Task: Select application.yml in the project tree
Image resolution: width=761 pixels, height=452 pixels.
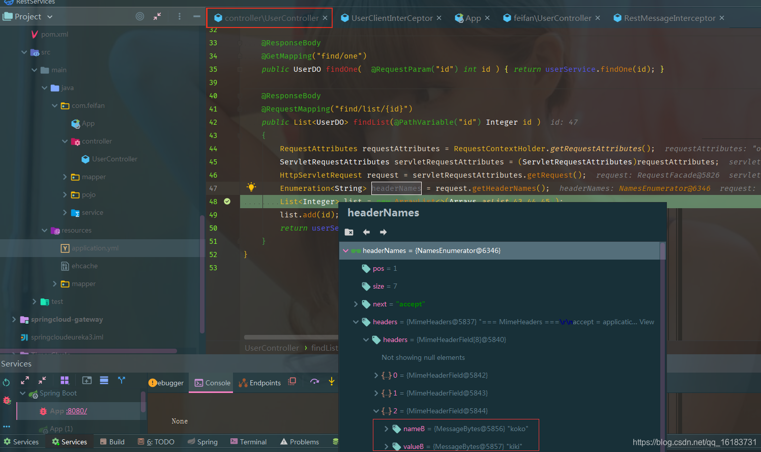Action: (x=95, y=248)
